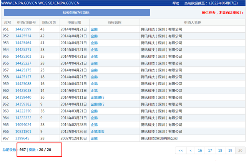
Task: Open registration number 14425127
Action: tap(23, 77)
